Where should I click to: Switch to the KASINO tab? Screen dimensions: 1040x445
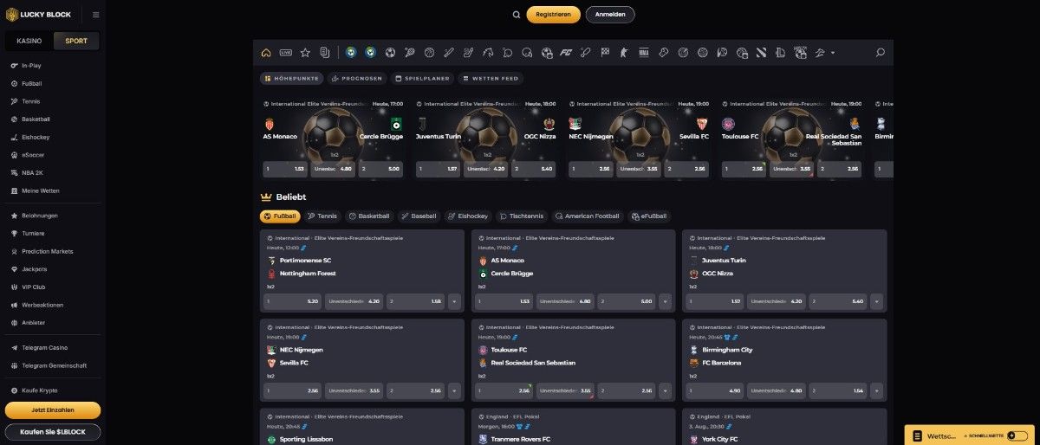29,41
